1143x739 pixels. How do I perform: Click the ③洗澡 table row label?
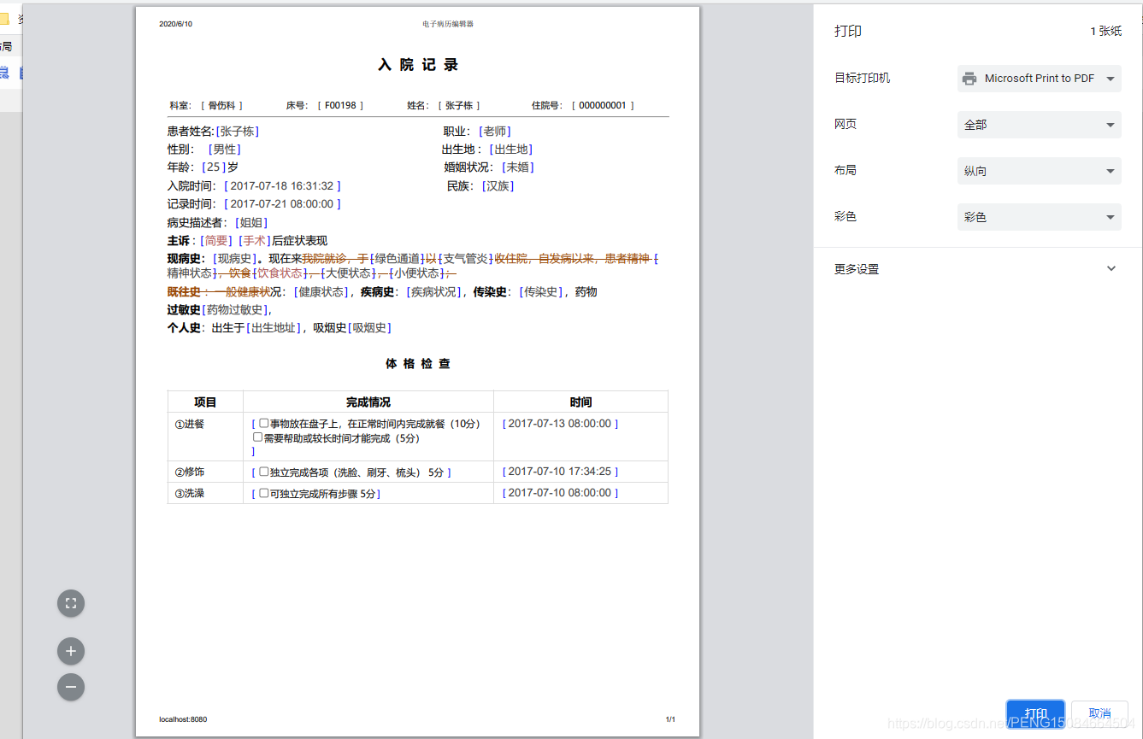190,493
